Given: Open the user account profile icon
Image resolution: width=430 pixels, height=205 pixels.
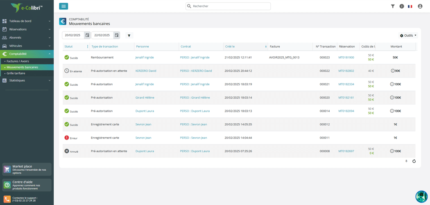Looking at the screenshot, I should [x=420, y=6].
